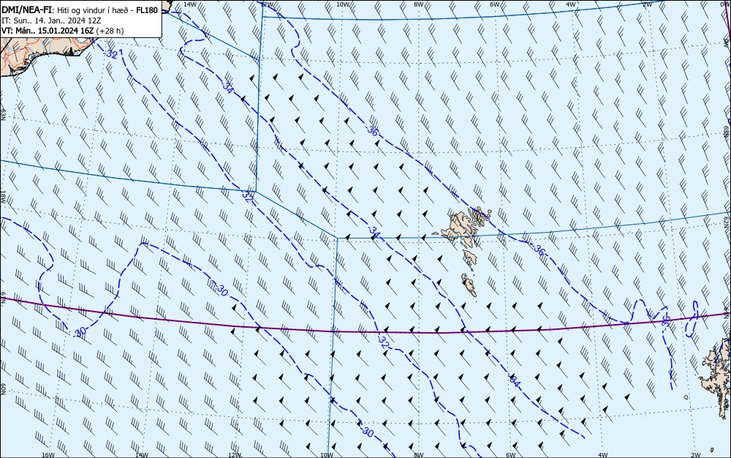
Task: Click the -30 isotherm label at the far left
Action: pyautogui.click(x=80, y=331)
